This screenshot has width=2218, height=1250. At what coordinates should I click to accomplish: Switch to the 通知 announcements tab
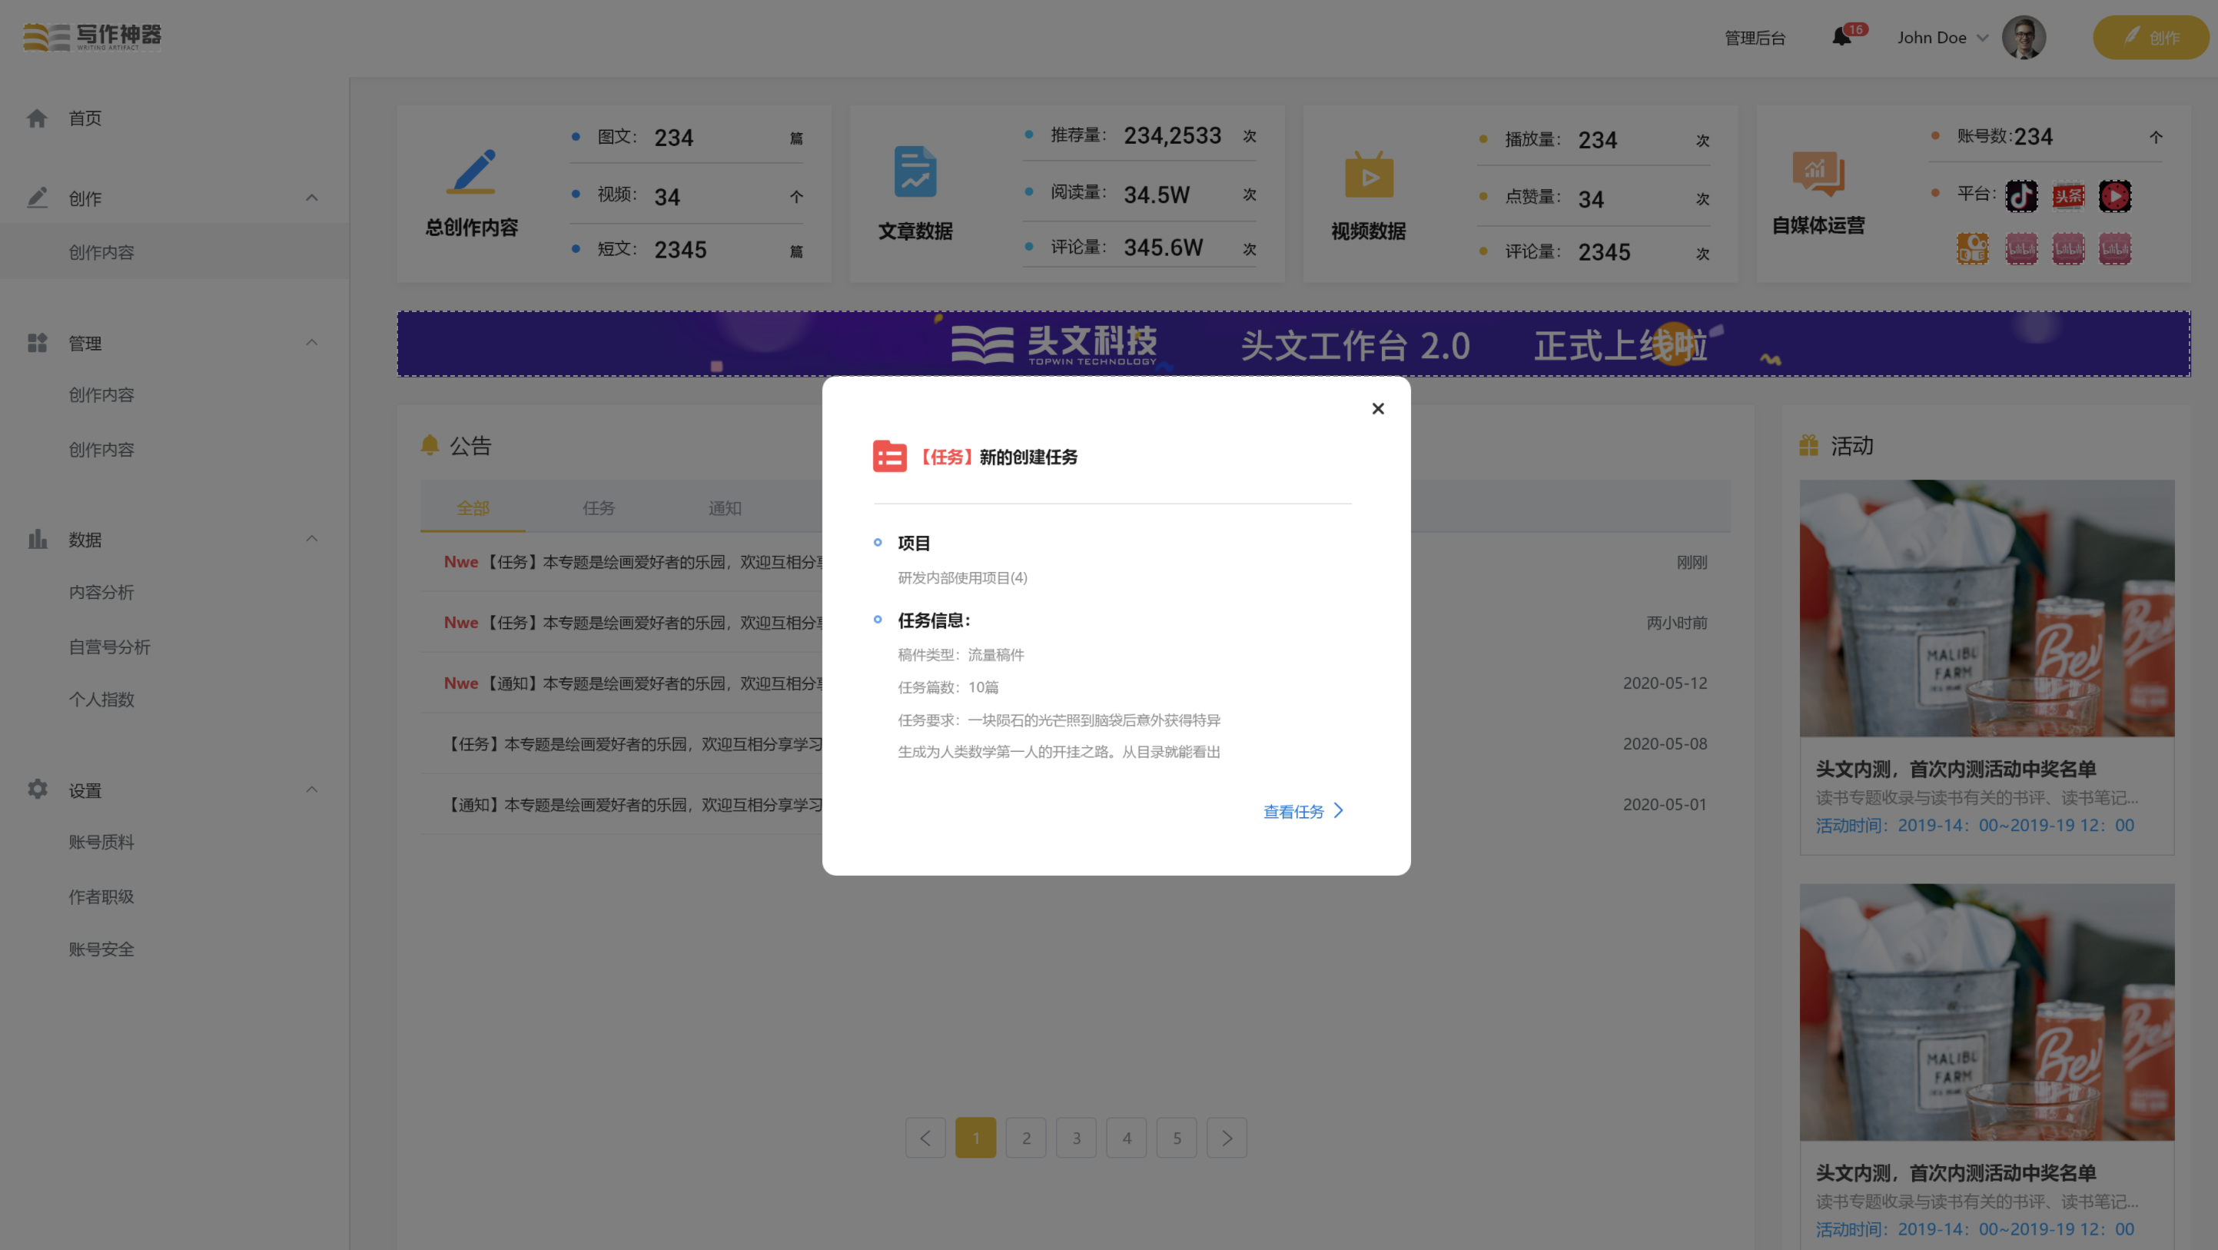pos(724,508)
